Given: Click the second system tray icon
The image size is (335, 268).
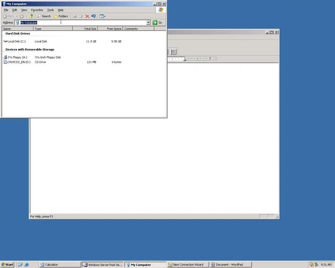Looking at the screenshot, I should (x=316, y=265).
